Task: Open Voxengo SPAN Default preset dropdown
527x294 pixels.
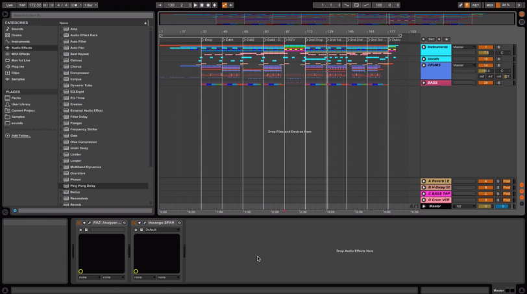Action: (162, 230)
